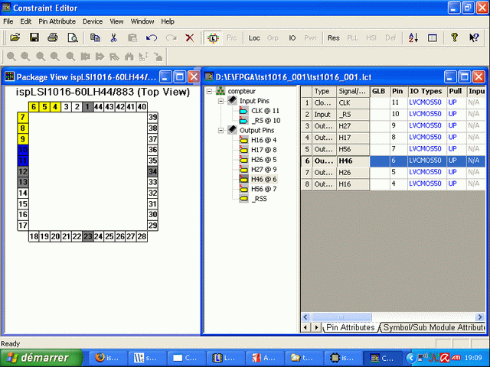Toggle the Res reserved view button

333,37
